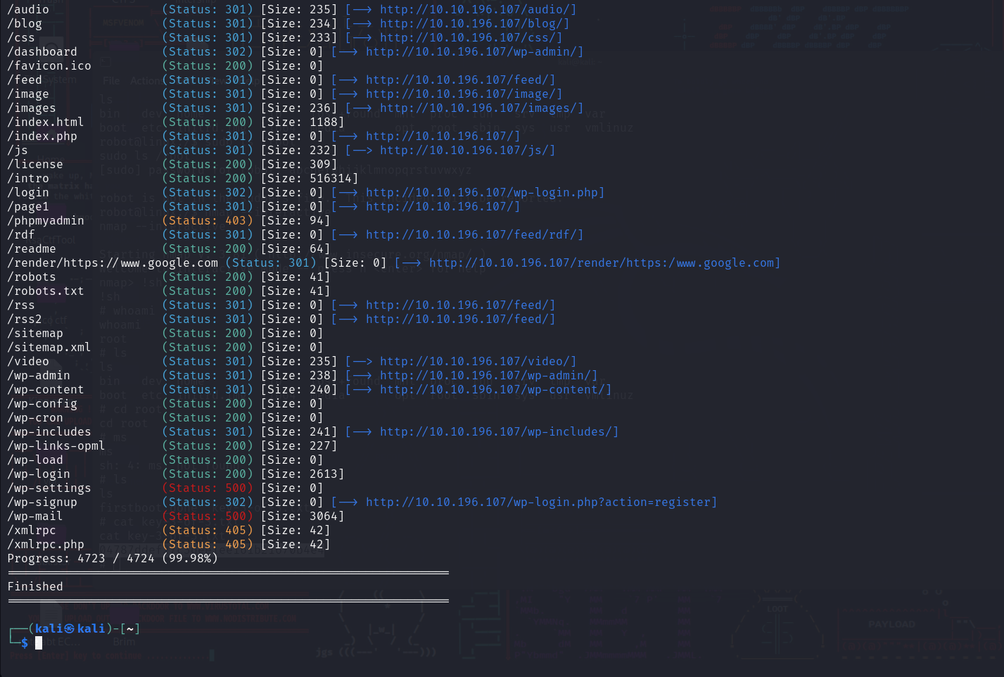Select the '[Size: 1188]' value

pos(303,122)
